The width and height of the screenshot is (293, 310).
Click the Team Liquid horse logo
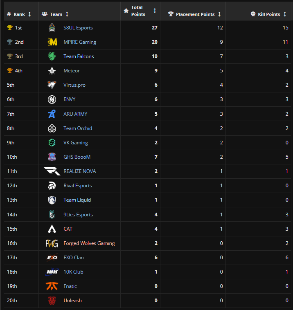tap(52, 200)
